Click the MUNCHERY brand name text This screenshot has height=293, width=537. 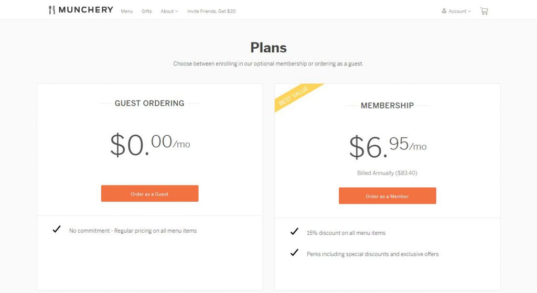click(85, 10)
